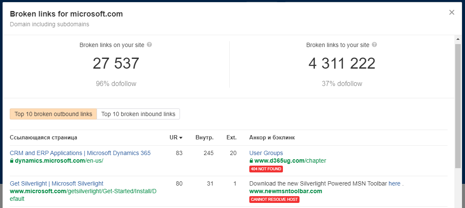Click the 37% dofollow text
The width and height of the screenshot is (465, 208).
tap(342, 83)
